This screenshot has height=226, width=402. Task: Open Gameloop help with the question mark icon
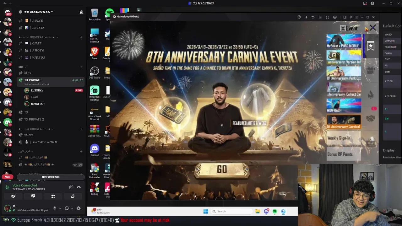pos(299,17)
